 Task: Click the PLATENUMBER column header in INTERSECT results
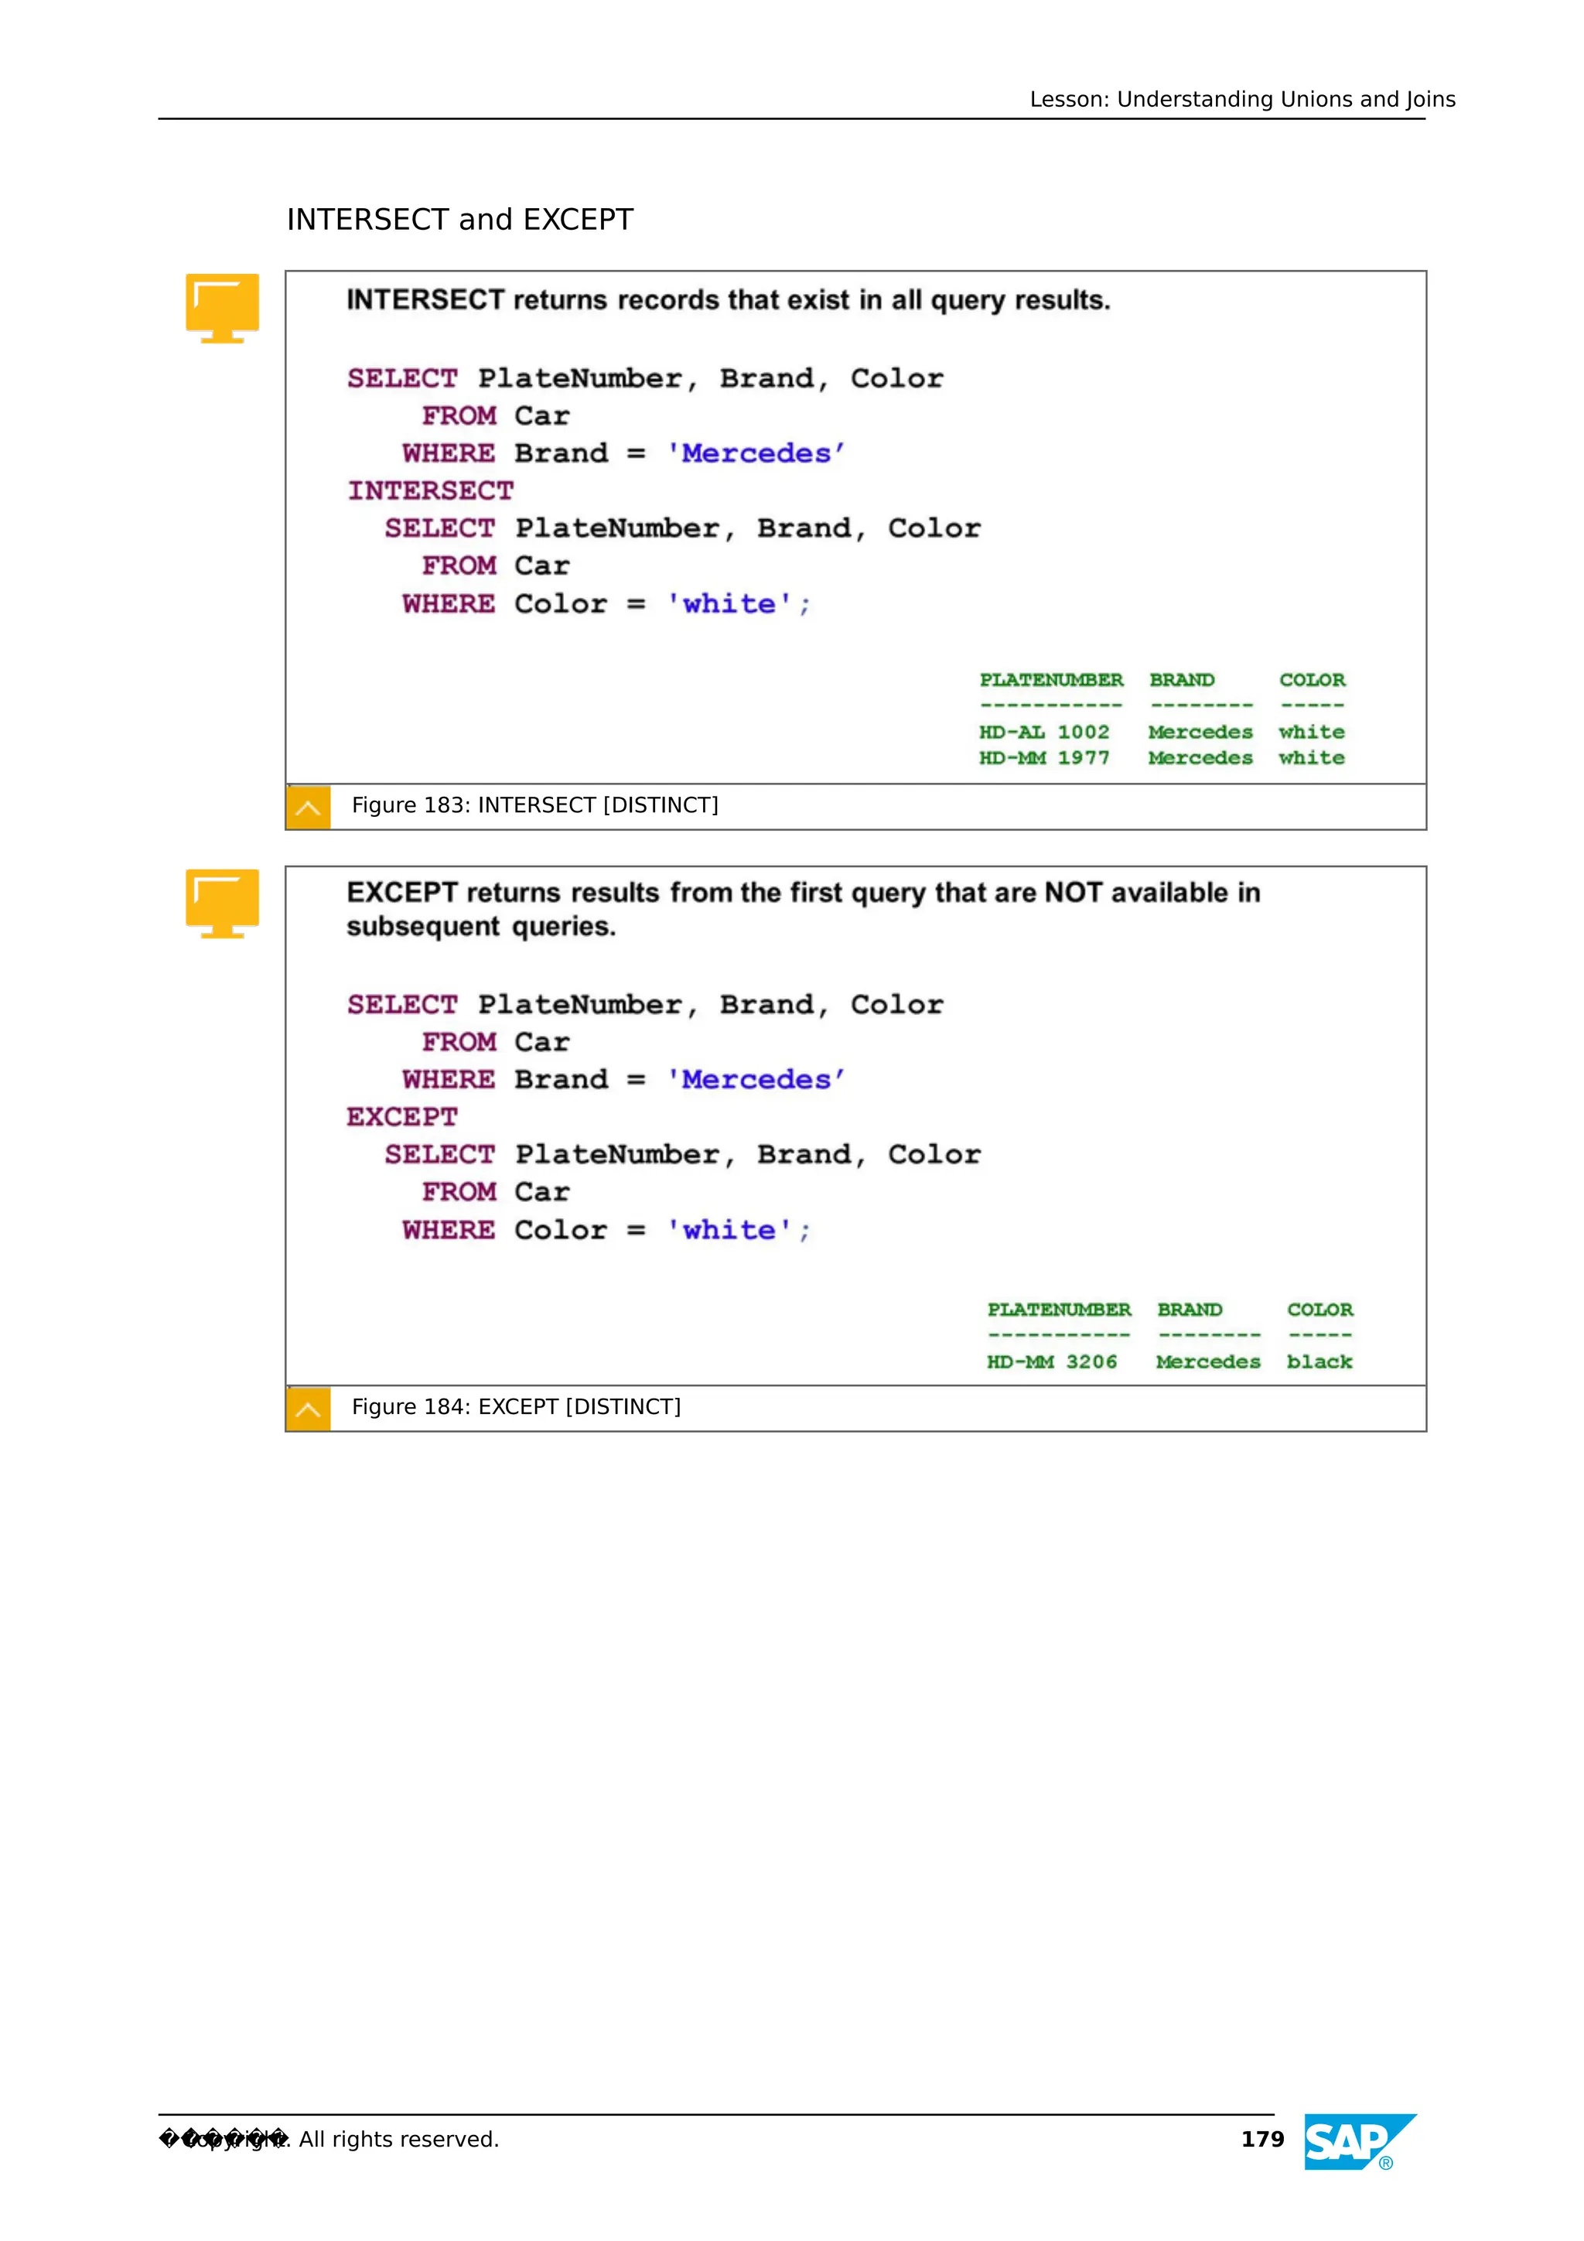(1051, 679)
